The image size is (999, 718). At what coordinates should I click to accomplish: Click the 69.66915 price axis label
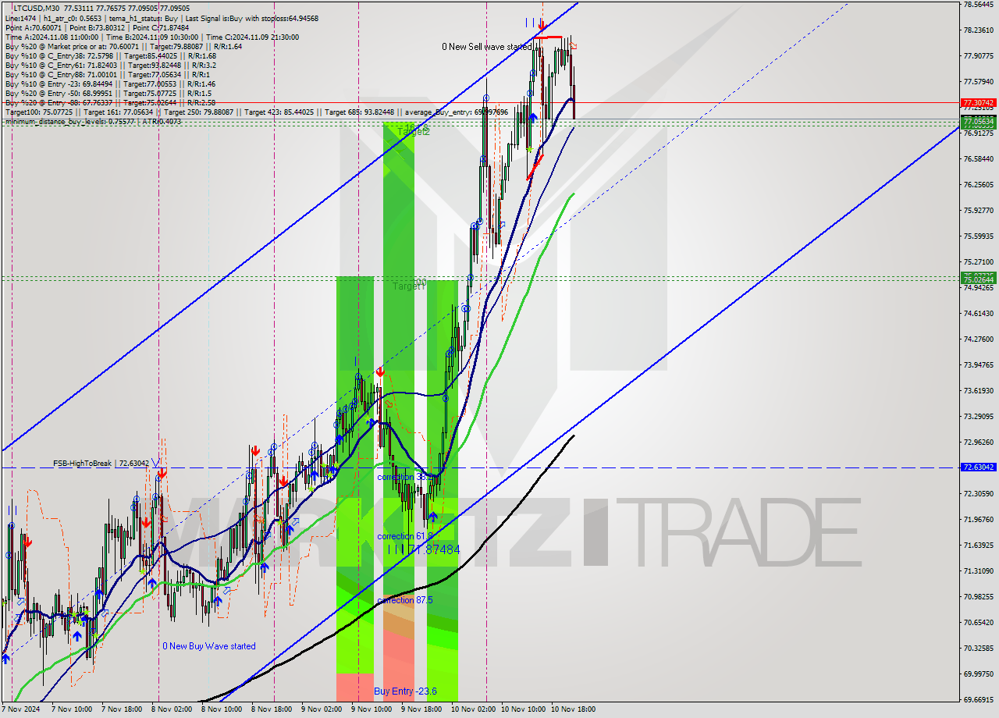tap(978, 699)
